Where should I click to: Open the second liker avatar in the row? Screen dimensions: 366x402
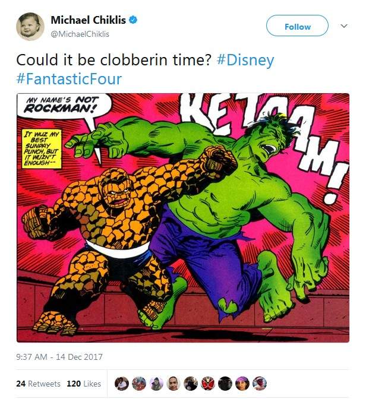click(x=138, y=384)
